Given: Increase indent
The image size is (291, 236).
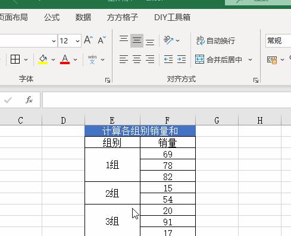Looking at the screenshot, I should [182, 59].
